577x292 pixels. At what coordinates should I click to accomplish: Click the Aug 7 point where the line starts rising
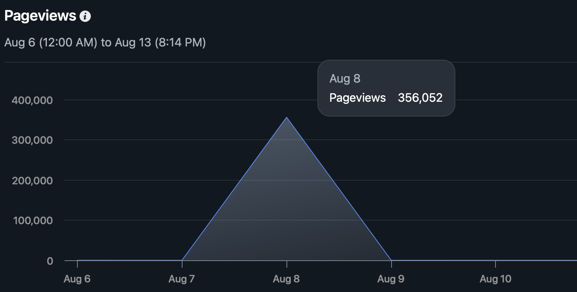pos(182,260)
